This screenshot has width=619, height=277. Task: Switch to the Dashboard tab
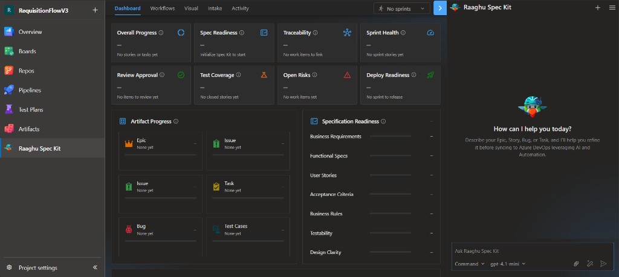click(128, 8)
